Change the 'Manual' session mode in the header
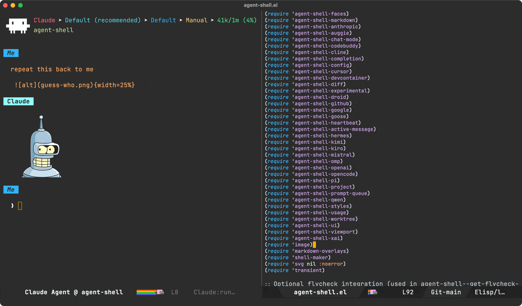Image resolution: width=522 pixels, height=306 pixels. pos(197,20)
